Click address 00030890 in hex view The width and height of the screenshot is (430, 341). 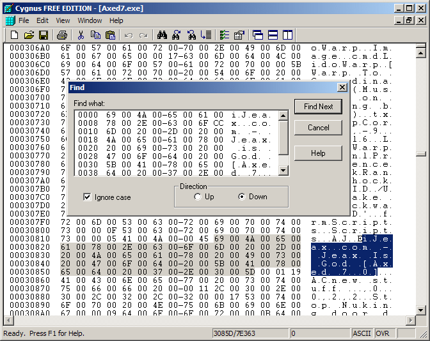pyautogui.click(x=29, y=305)
